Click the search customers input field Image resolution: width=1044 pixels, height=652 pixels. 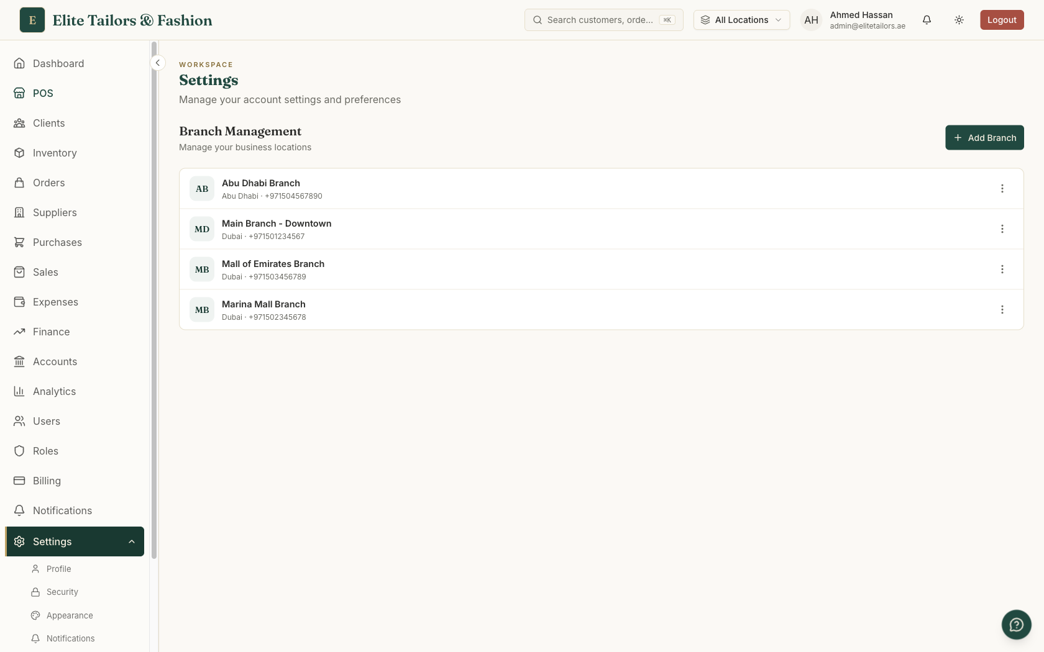[603, 20]
